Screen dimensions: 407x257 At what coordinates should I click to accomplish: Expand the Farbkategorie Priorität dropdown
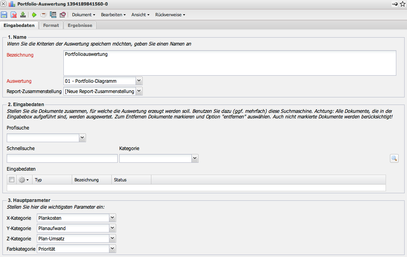[x=113, y=249]
